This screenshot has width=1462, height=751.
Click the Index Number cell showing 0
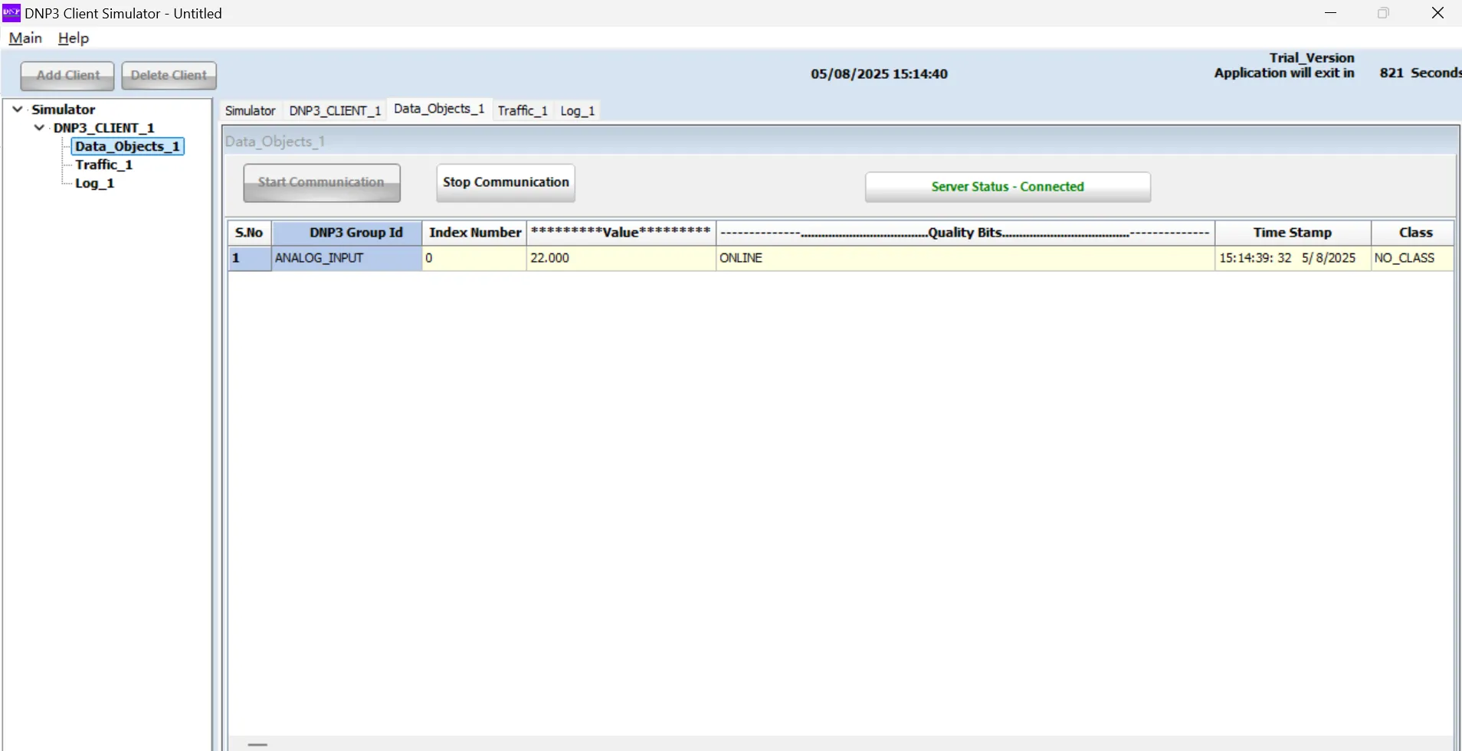tap(474, 258)
